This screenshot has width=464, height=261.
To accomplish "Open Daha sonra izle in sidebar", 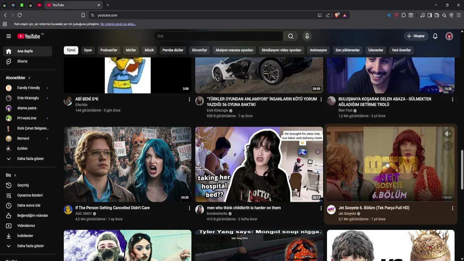I will click(x=28, y=206).
